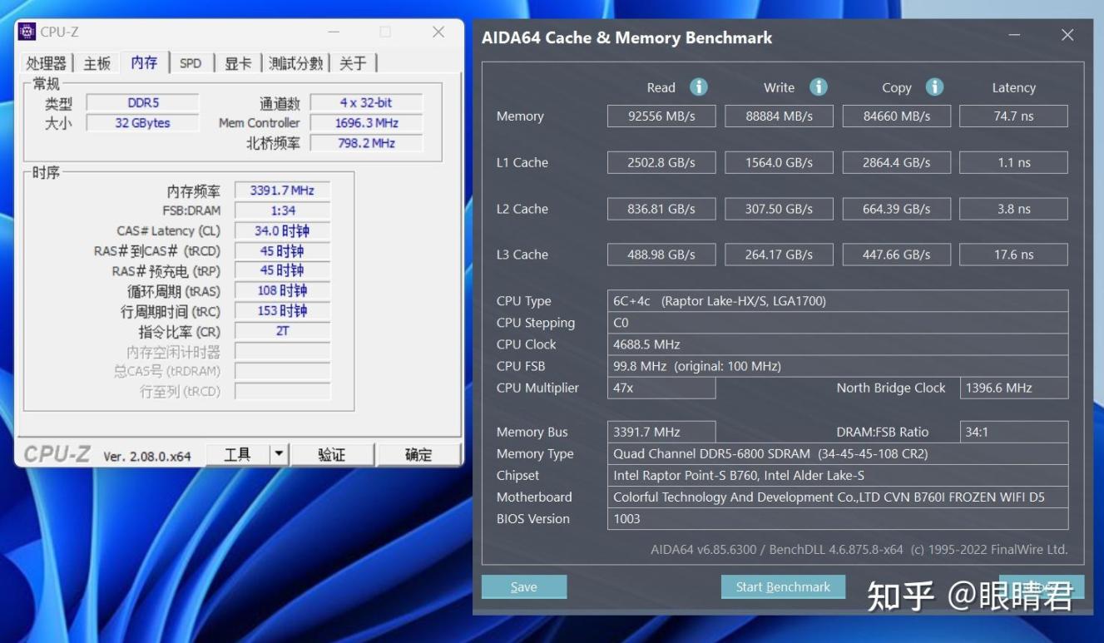1104x643 pixels.
Task: Click Memory Latency 74.7 ns result
Action: click(1013, 116)
